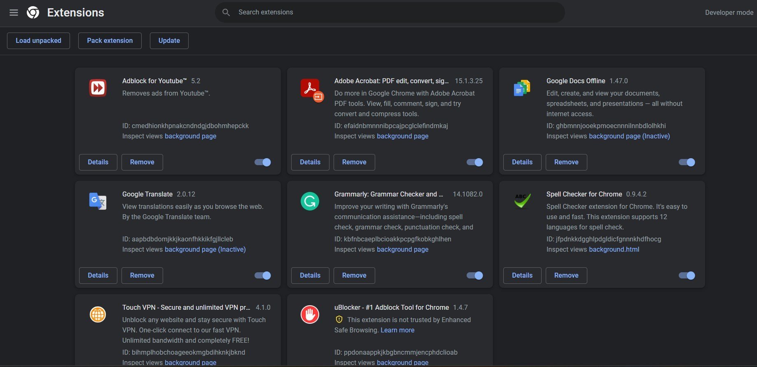757x367 pixels.
Task: Click the uBlocker hand icon
Action: tap(310, 314)
